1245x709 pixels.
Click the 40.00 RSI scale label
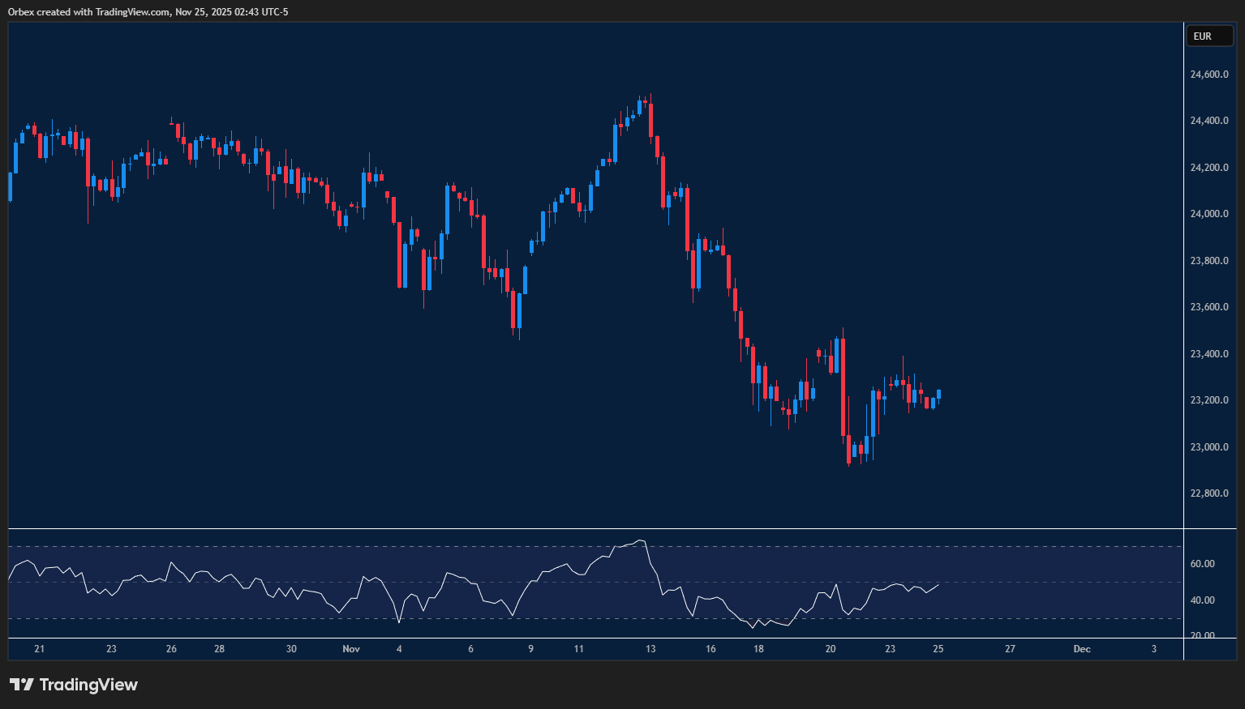coord(1202,600)
